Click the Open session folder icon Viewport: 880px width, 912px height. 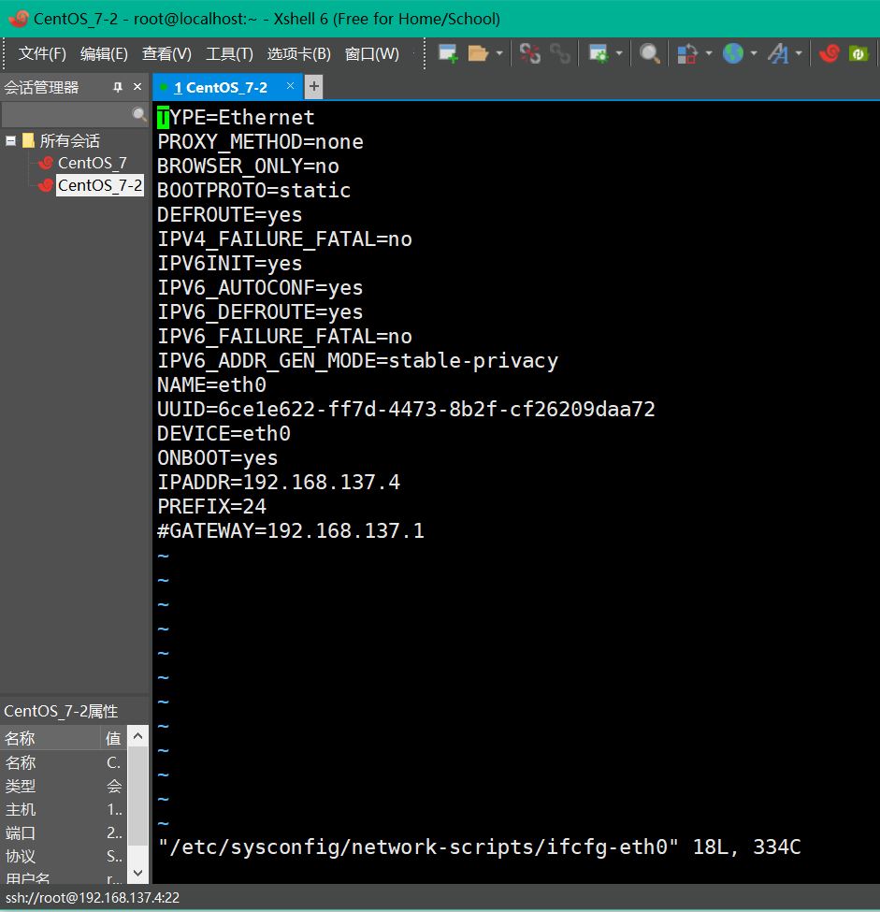click(x=478, y=53)
